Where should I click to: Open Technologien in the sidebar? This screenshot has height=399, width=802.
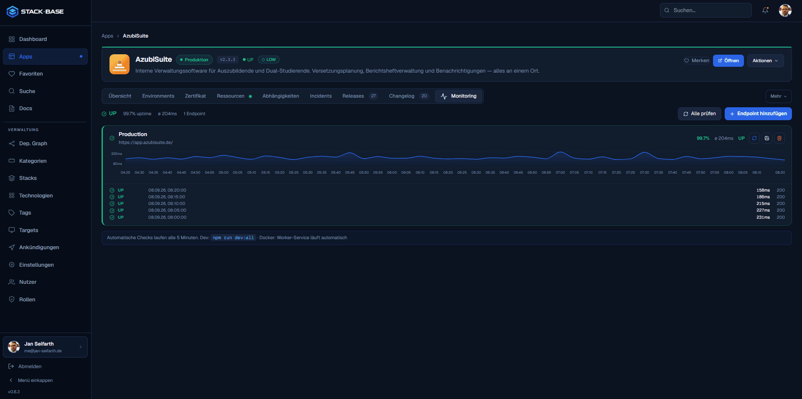tap(45, 196)
